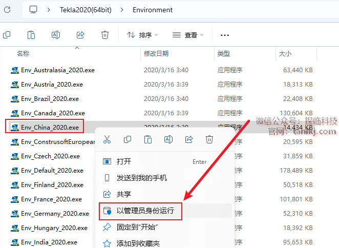Click the toolbar Rename icon

tap(56, 35)
